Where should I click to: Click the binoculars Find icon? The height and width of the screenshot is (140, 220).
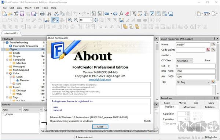pyautogui.click(x=49, y=14)
